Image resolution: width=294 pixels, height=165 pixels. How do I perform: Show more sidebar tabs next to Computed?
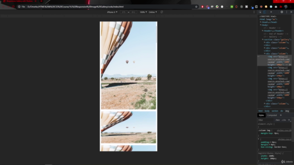[x=281, y=115]
